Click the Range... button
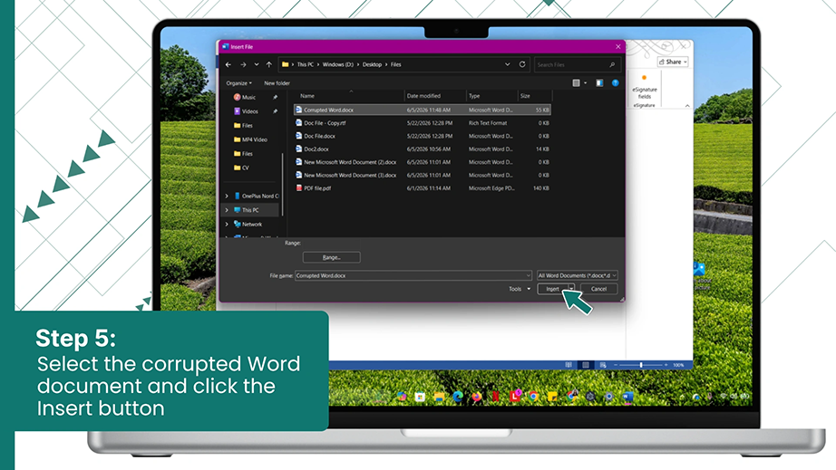The width and height of the screenshot is (836, 470). pyautogui.click(x=332, y=257)
